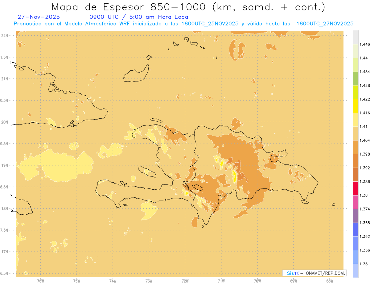The width and height of the screenshot is (370, 285).
Task: Click the '21N' latitude label
Action: (x=5, y=79)
